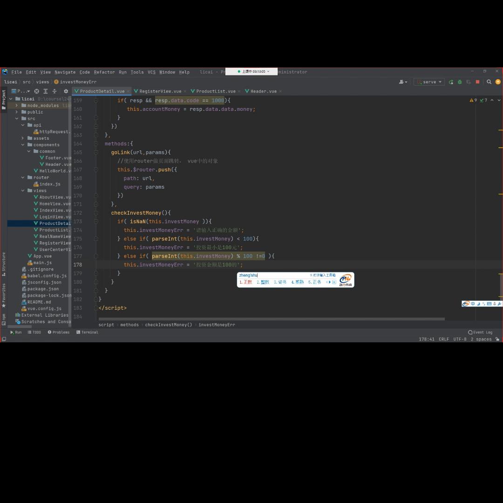The height and width of the screenshot is (503, 503).
Task: Click the Run 'serve' rerun icon
Action: pos(451,82)
